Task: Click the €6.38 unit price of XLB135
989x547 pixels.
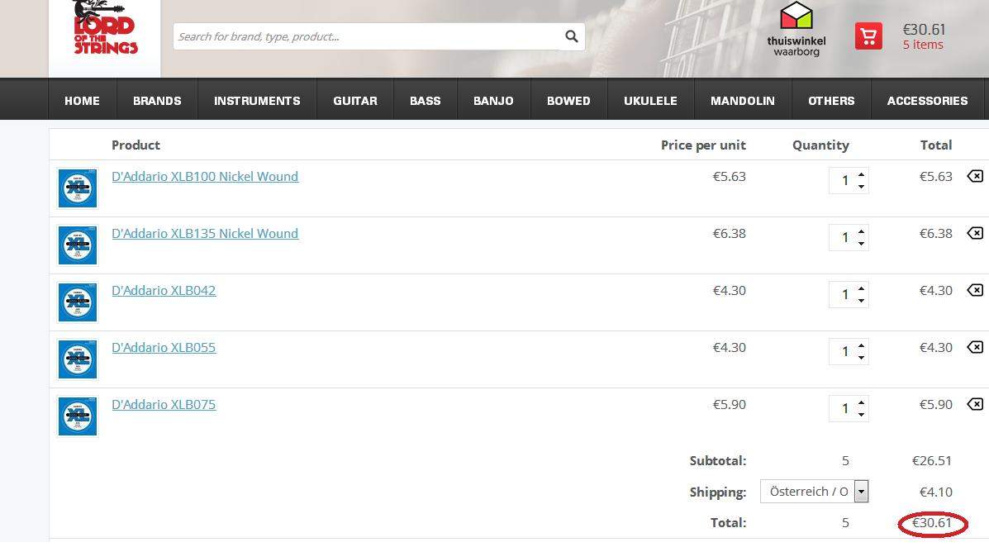Action: [729, 234]
